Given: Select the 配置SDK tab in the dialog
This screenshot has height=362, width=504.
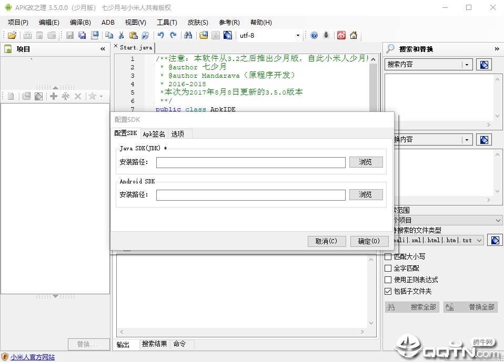Looking at the screenshot, I should tap(126, 133).
